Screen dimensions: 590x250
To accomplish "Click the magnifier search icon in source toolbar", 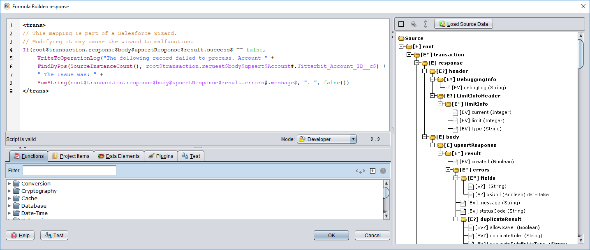I will [x=414, y=24].
